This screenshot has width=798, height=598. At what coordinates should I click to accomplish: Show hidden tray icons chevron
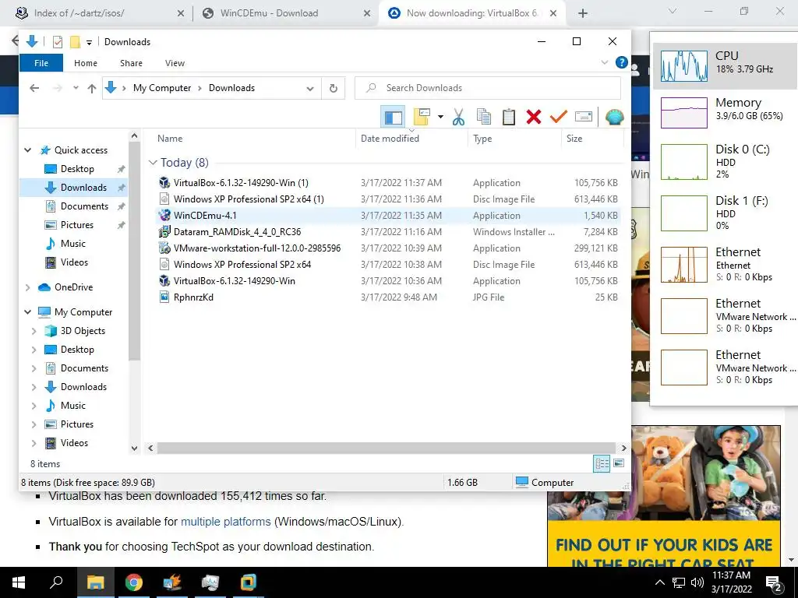659,582
